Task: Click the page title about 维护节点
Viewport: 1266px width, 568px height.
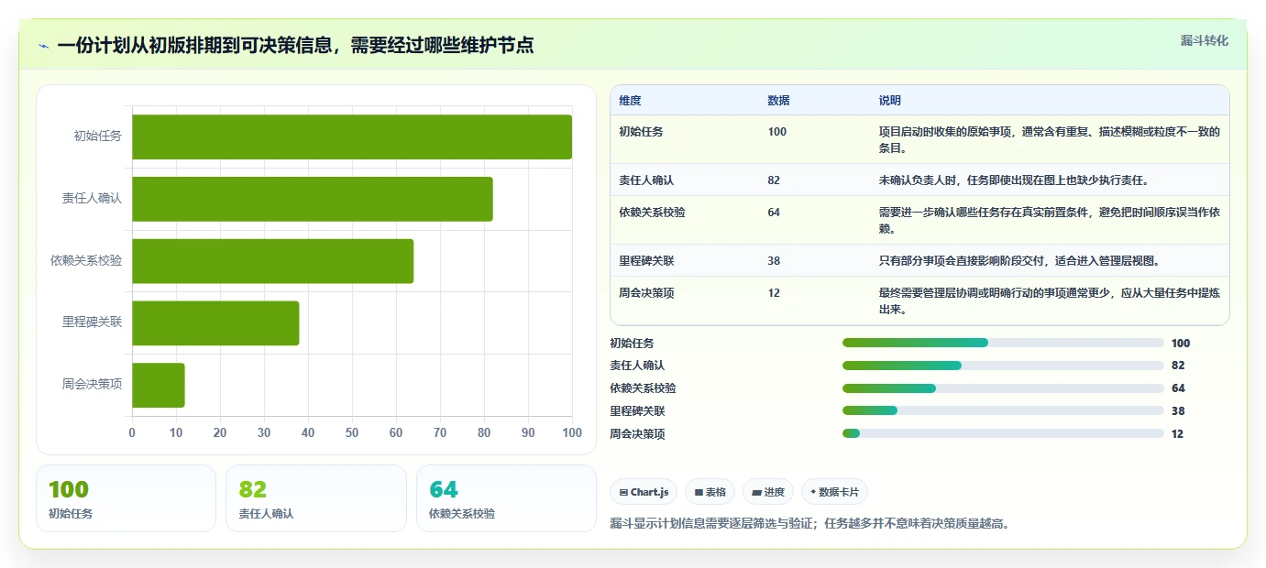Action: (x=295, y=46)
